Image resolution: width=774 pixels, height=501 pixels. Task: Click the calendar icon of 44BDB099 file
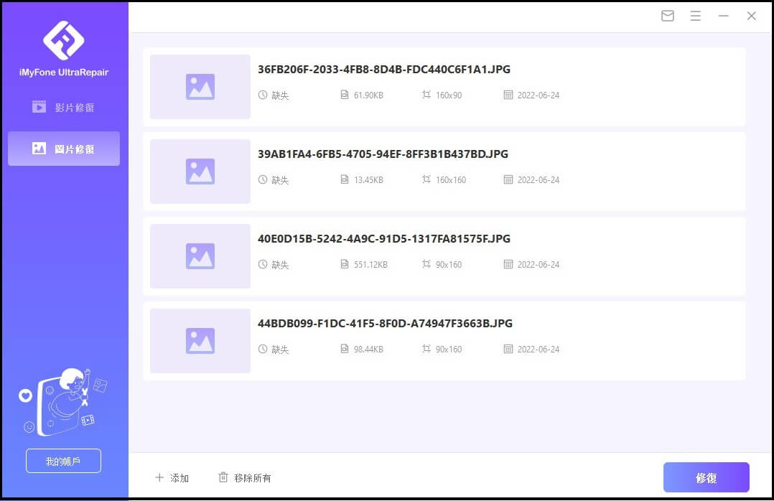(x=508, y=349)
